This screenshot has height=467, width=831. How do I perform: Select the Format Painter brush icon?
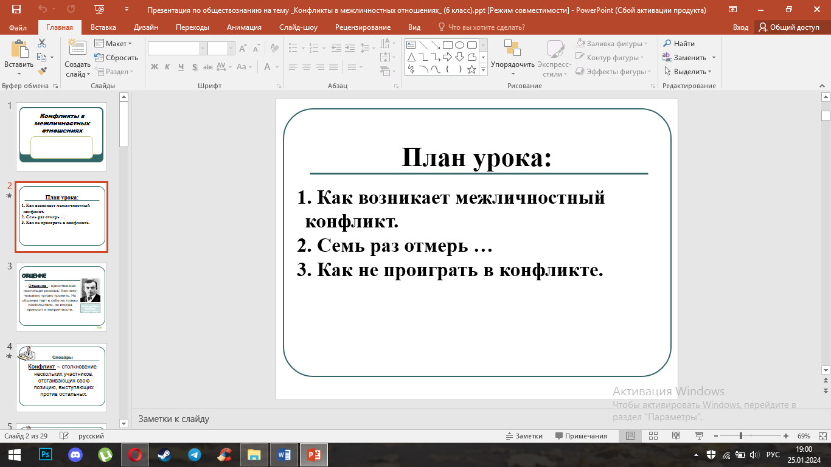coord(41,71)
